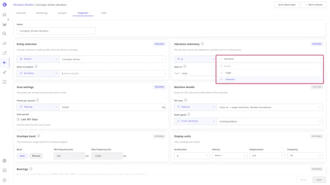The image size is (330, 185).
Task: Open the Velocity unit dropdown
Action: (229, 156)
